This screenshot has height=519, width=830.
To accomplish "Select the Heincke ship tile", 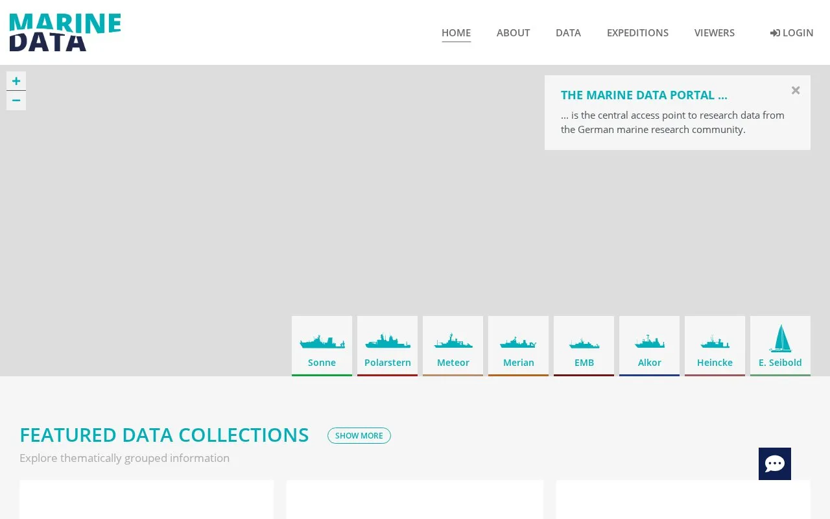I will pyautogui.click(x=715, y=346).
